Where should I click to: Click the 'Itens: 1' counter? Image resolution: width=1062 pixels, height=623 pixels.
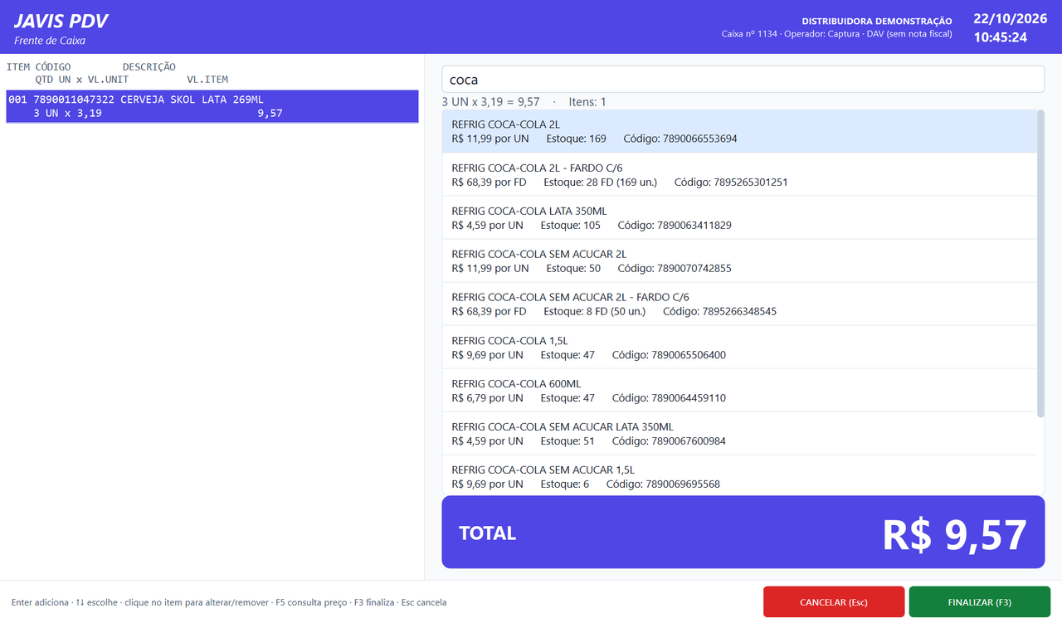point(587,102)
